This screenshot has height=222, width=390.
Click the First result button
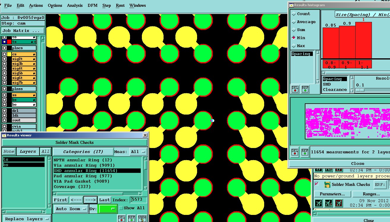click(x=61, y=200)
